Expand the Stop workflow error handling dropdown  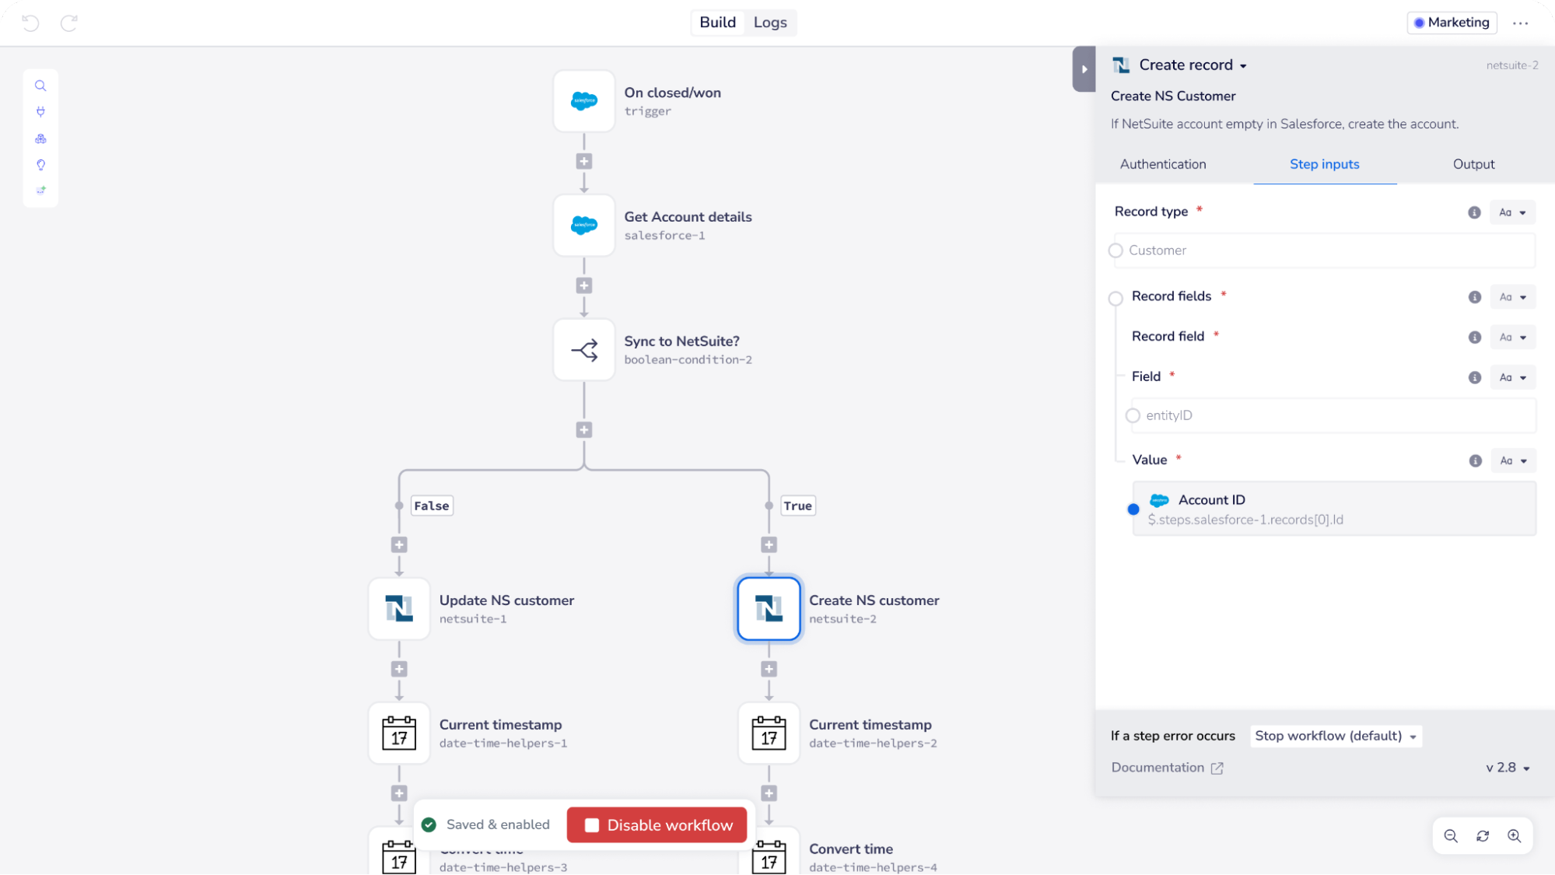[1335, 736]
